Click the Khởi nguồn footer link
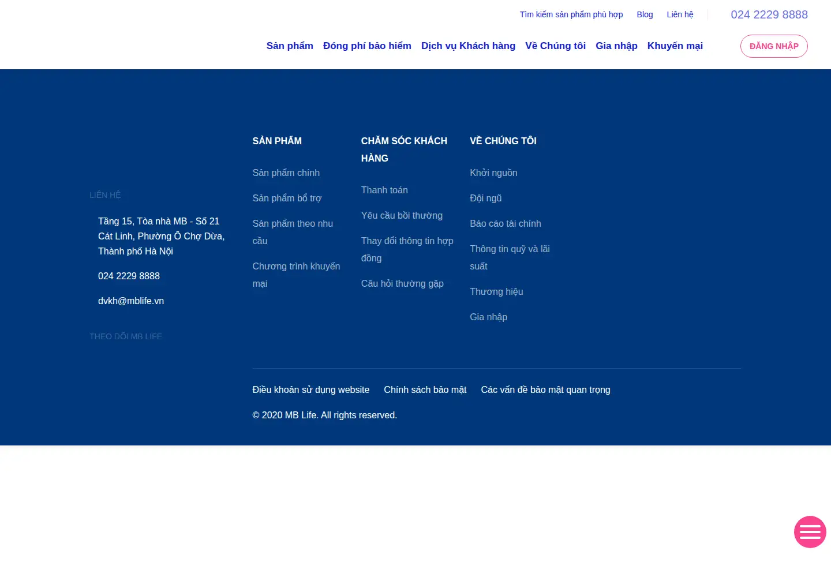This screenshot has width=831, height=577. click(x=493, y=173)
